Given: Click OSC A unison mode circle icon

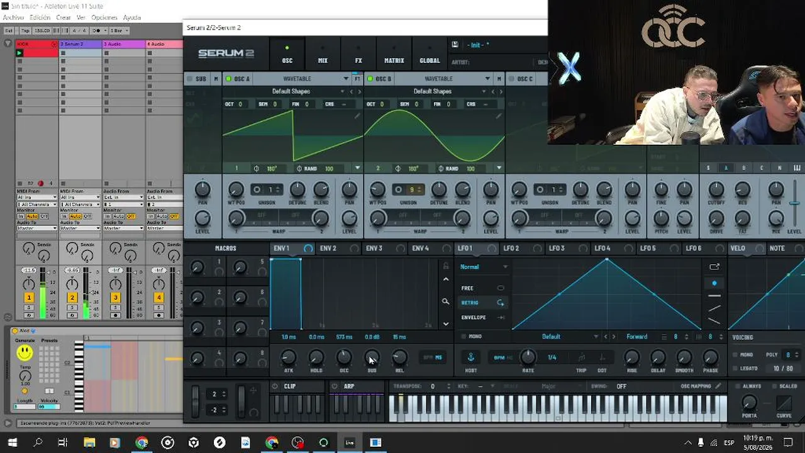Looking at the screenshot, I should coord(257,189).
